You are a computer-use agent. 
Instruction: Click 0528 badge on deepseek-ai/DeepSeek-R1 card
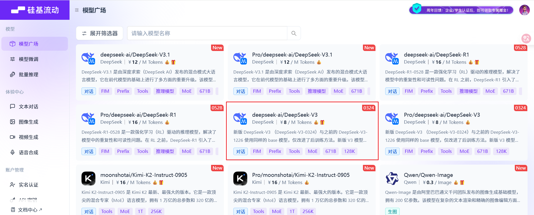coord(520,48)
